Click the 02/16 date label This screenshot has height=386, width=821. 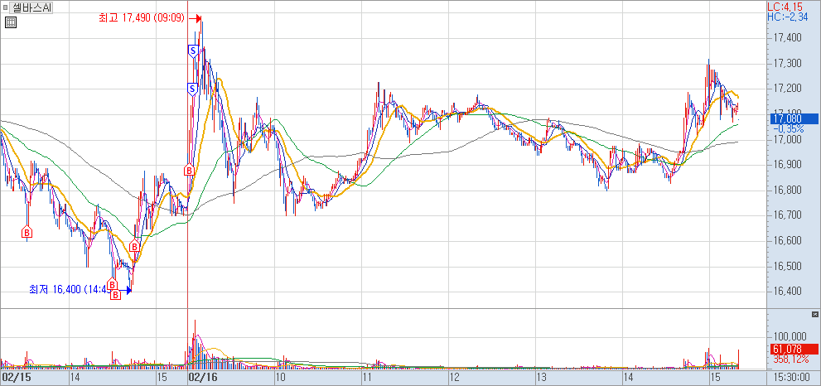point(203,377)
